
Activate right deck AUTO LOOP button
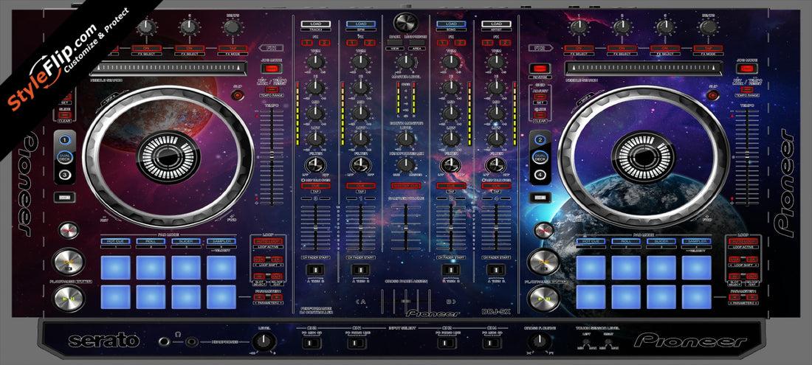pyautogui.click(x=743, y=241)
